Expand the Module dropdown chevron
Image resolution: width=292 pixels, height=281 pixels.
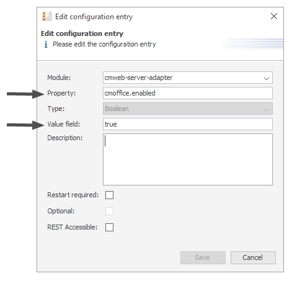pos(267,78)
